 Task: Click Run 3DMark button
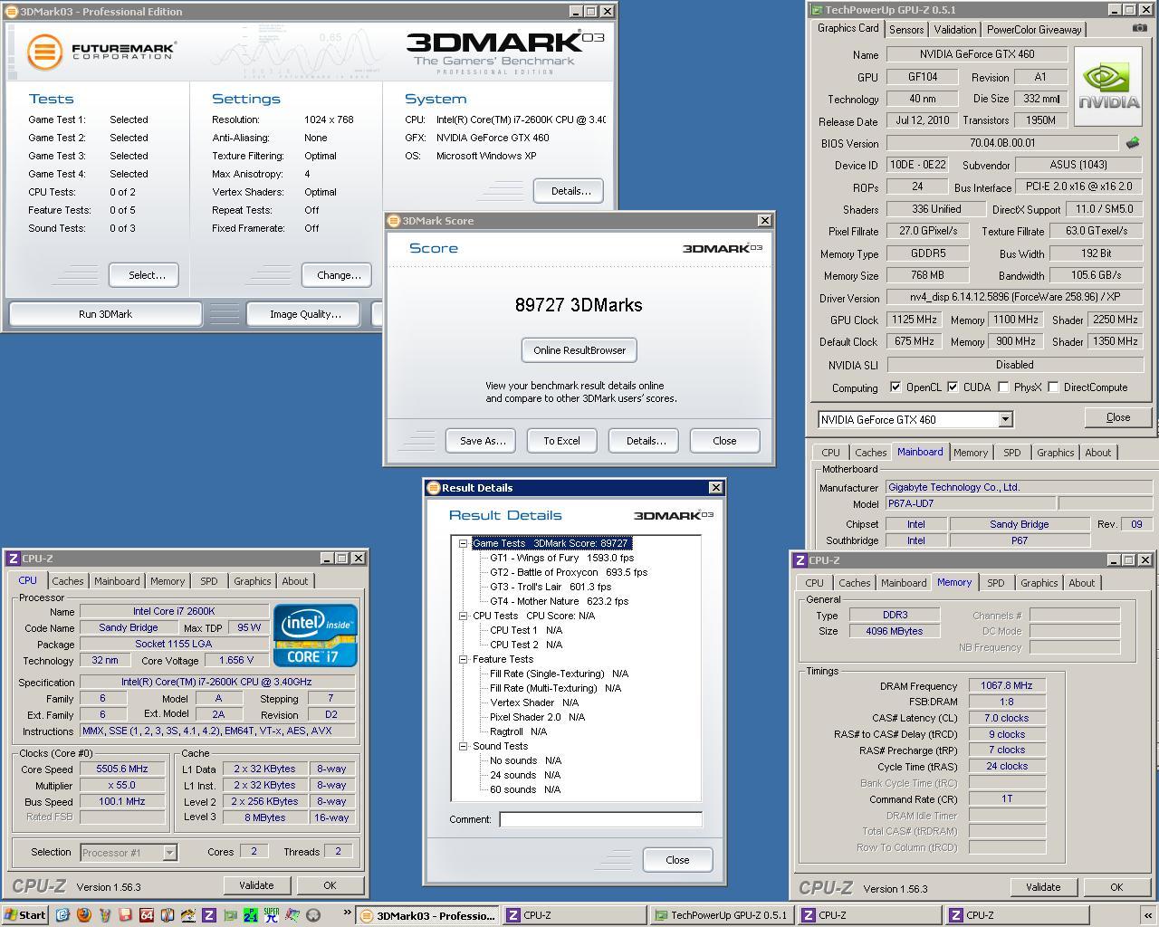105,314
